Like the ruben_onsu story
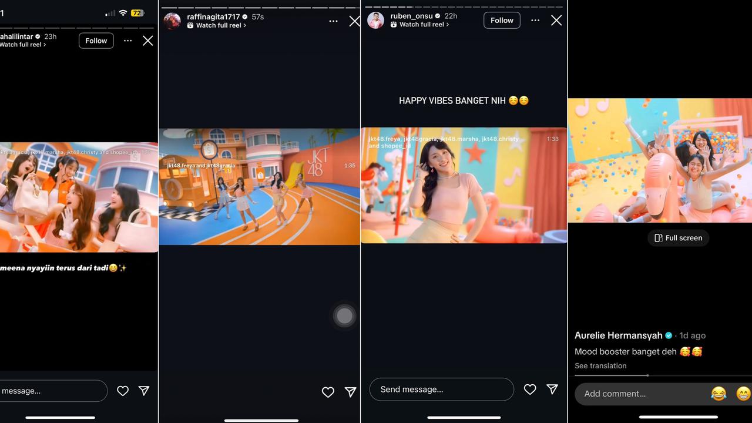The height and width of the screenshot is (423, 752). tap(530, 390)
